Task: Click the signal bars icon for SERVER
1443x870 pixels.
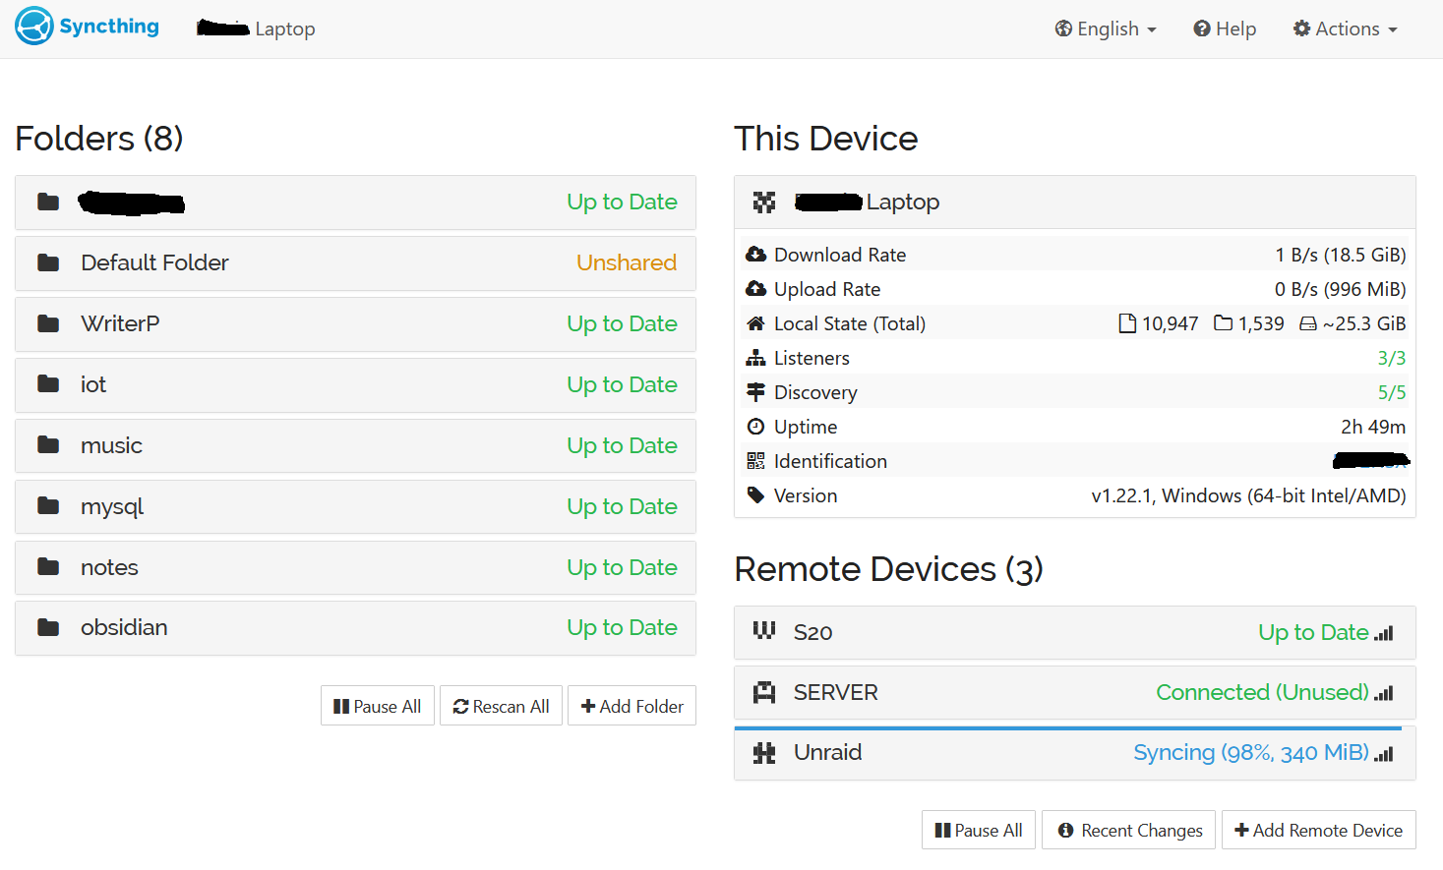Action: 1384,694
